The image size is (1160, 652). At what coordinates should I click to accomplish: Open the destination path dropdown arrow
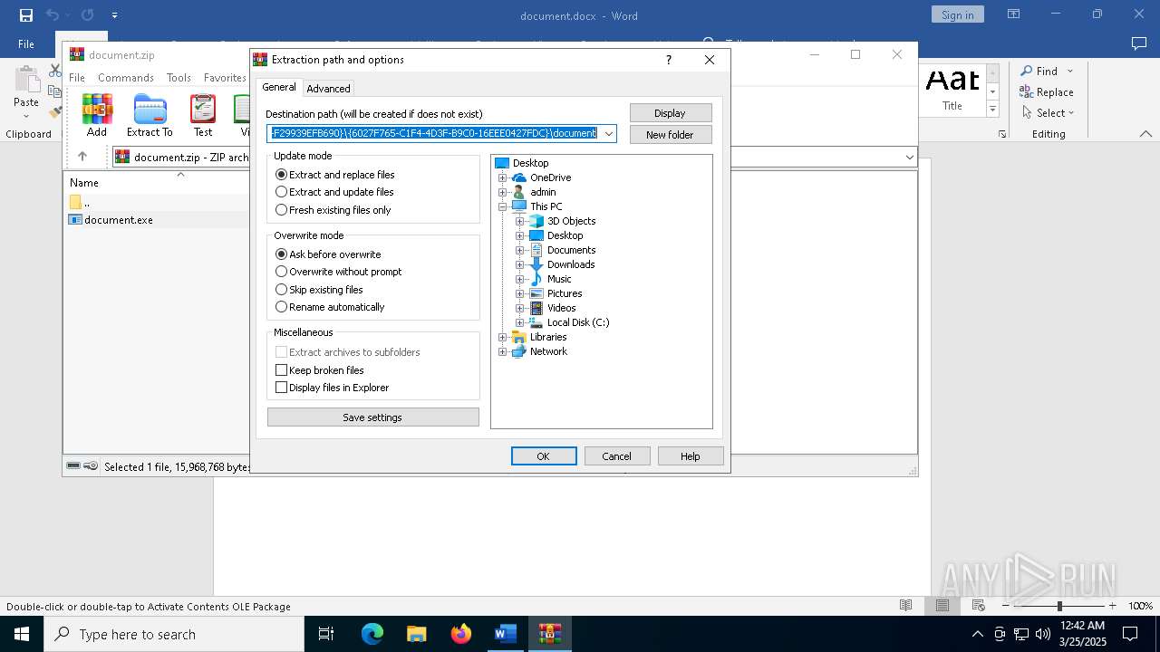pos(609,134)
